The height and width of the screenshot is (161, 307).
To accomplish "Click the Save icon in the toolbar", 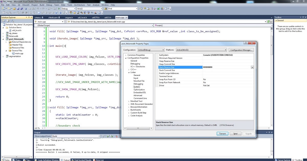I will pyautogui.click(x=18, y=9).
